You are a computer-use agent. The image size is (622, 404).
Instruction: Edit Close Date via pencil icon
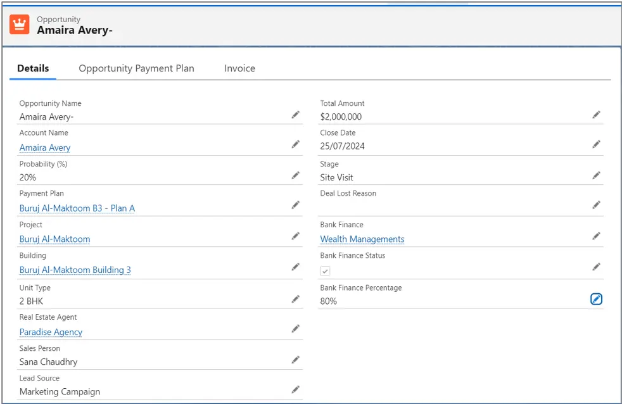[x=596, y=144]
